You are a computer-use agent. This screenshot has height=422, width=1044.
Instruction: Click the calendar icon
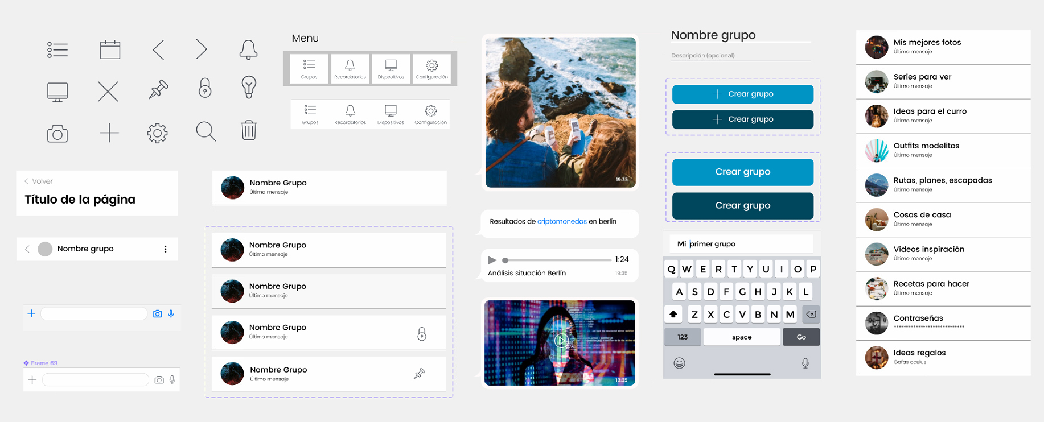pos(110,49)
